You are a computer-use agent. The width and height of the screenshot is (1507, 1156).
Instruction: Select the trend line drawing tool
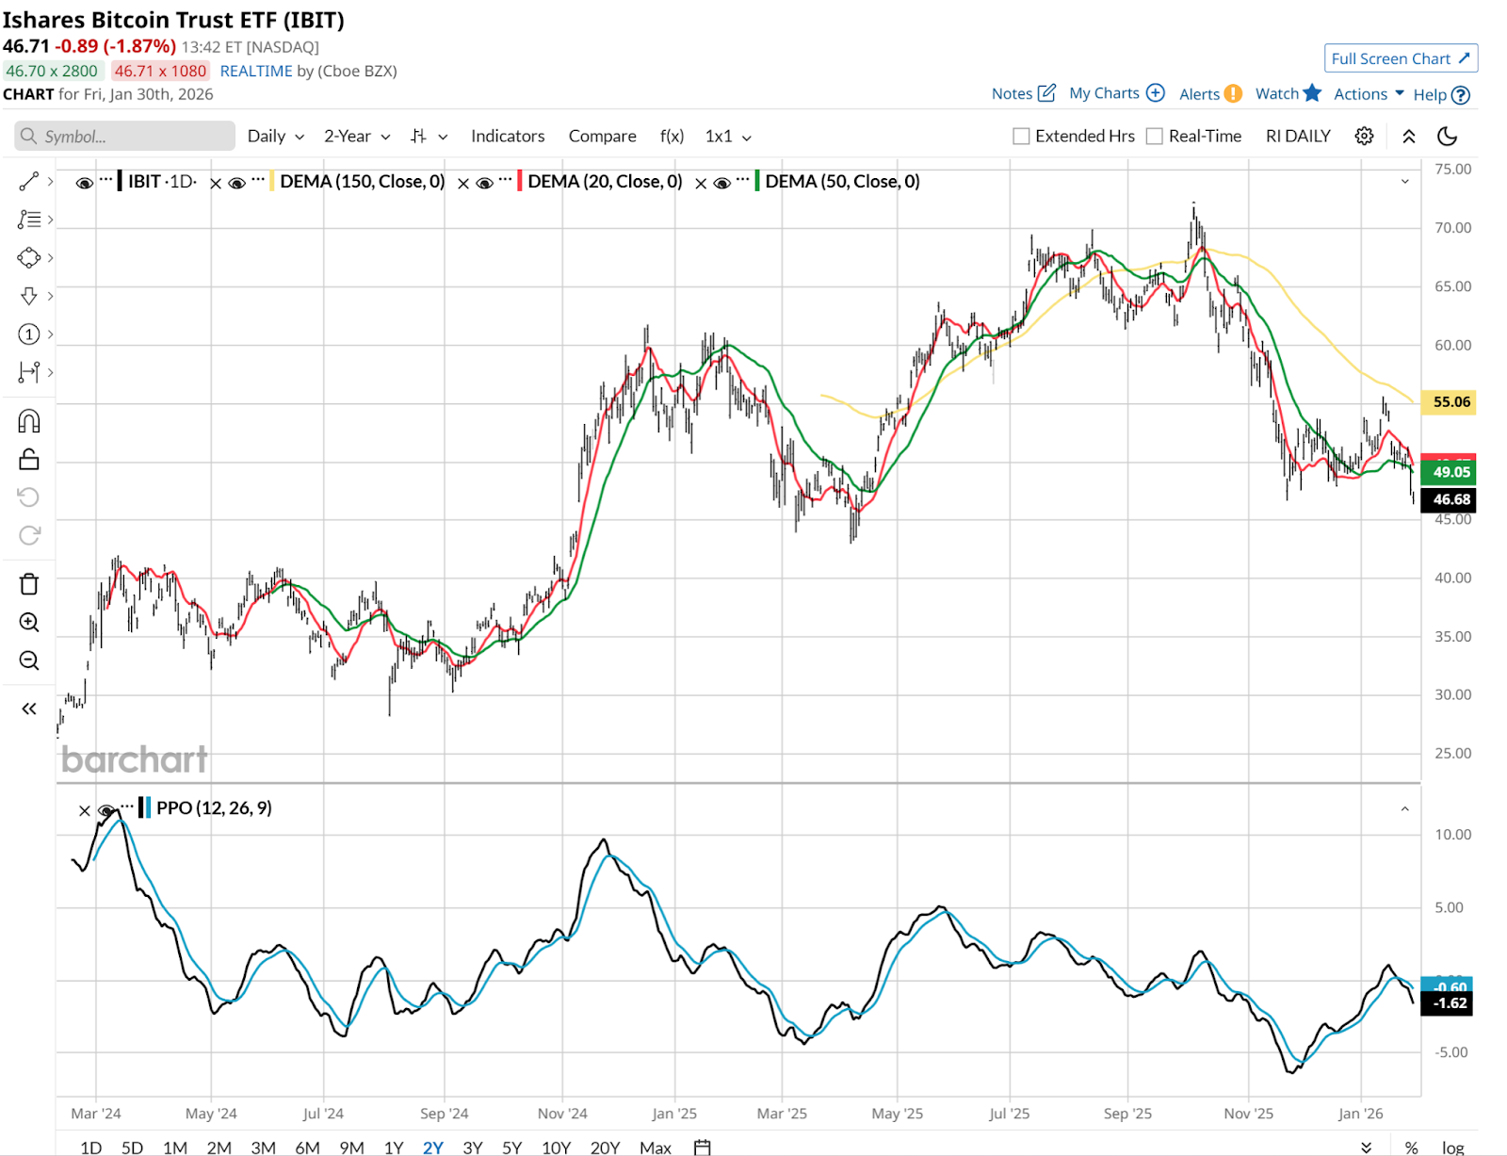(29, 182)
